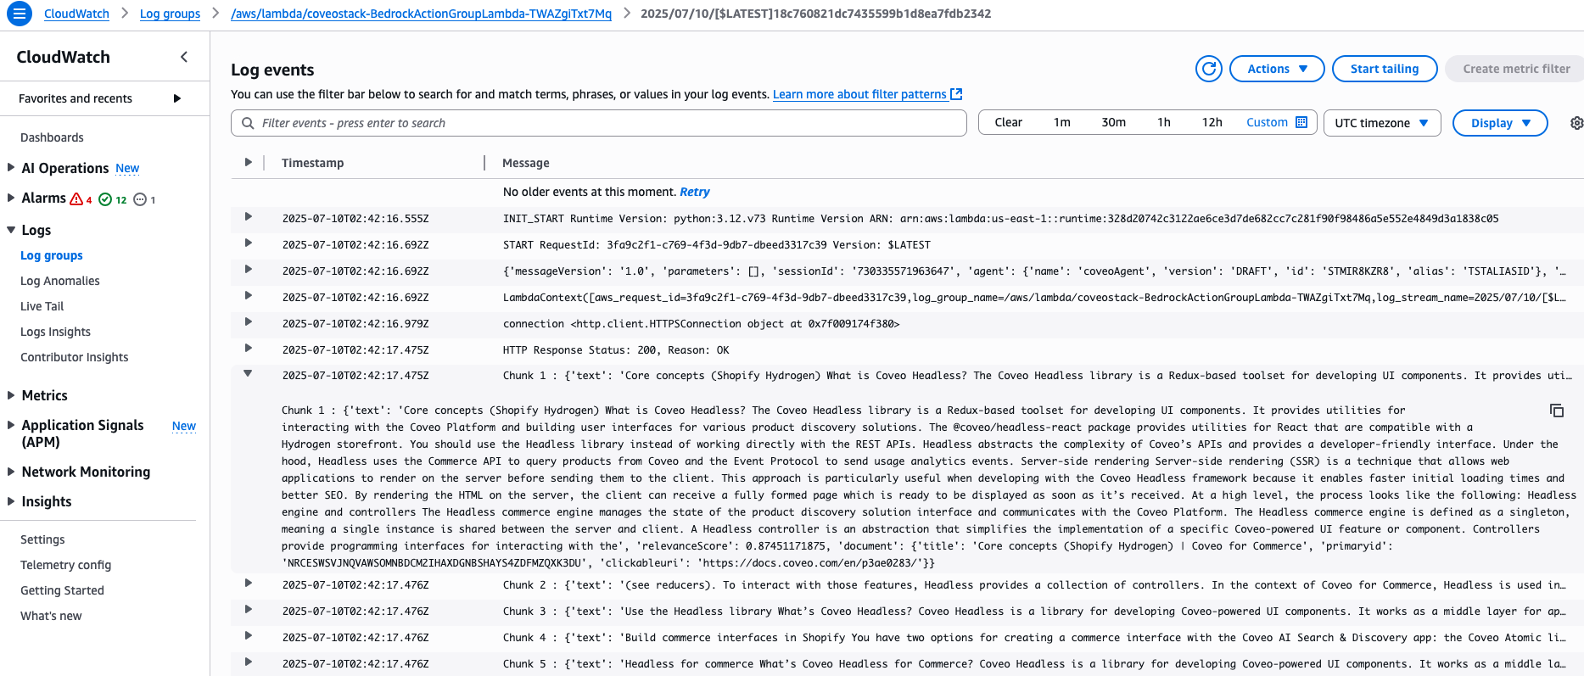Open the Lambda log group breadcrumb
1584x676 pixels.
tap(421, 14)
